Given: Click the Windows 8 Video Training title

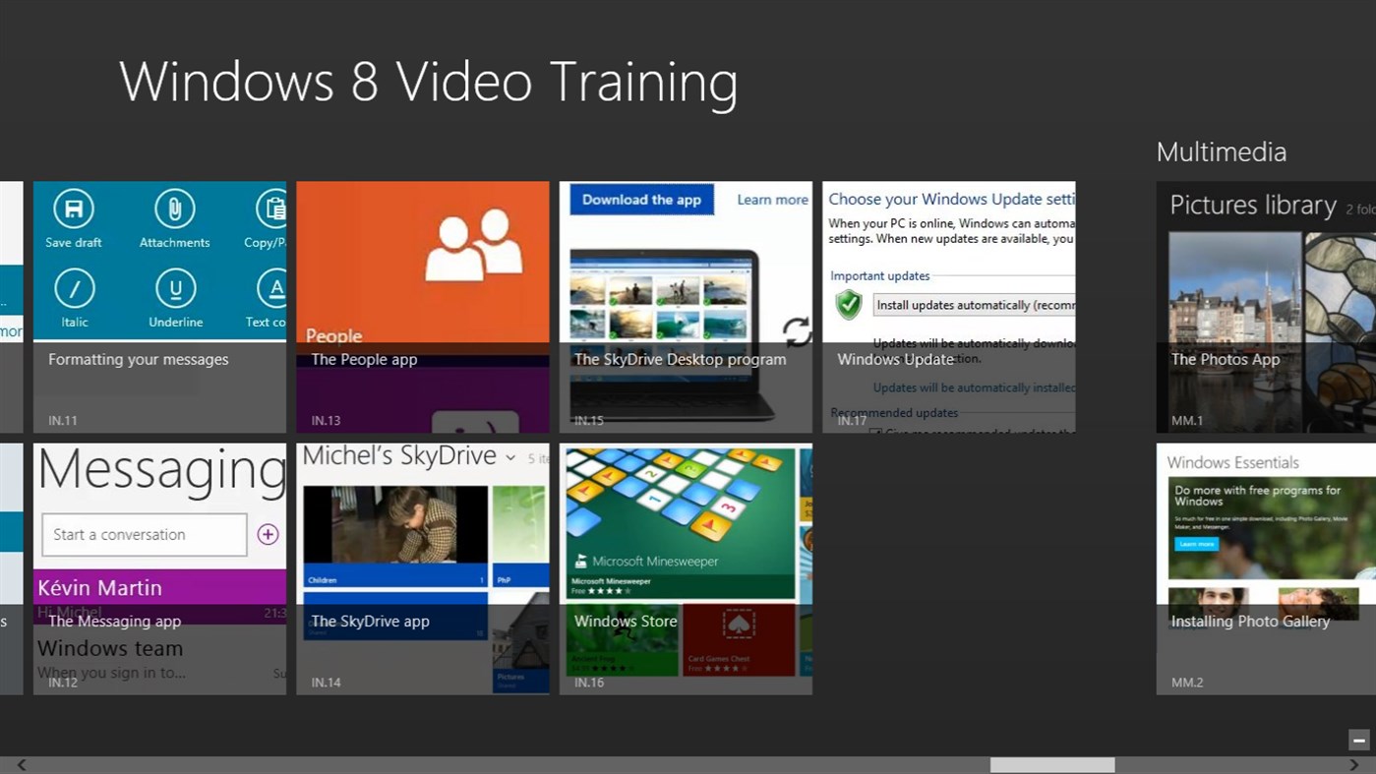Looking at the screenshot, I should (428, 82).
